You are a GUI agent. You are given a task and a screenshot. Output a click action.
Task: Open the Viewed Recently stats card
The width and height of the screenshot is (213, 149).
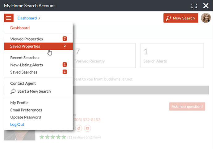click(x=104, y=55)
